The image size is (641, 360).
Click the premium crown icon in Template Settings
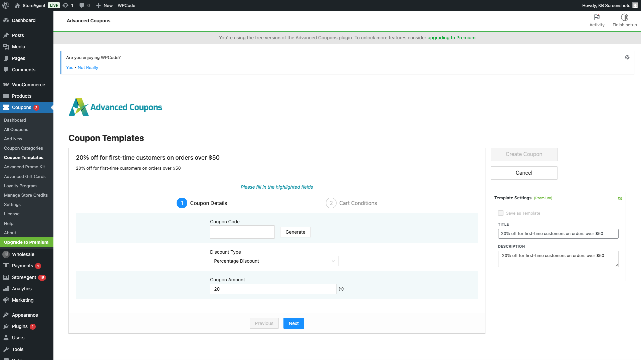[620, 198]
